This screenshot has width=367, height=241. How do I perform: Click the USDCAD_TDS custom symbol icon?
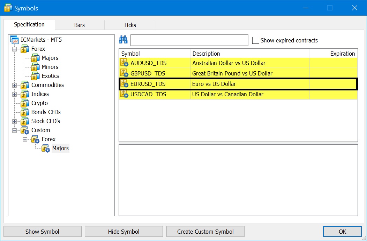(124, 94)
